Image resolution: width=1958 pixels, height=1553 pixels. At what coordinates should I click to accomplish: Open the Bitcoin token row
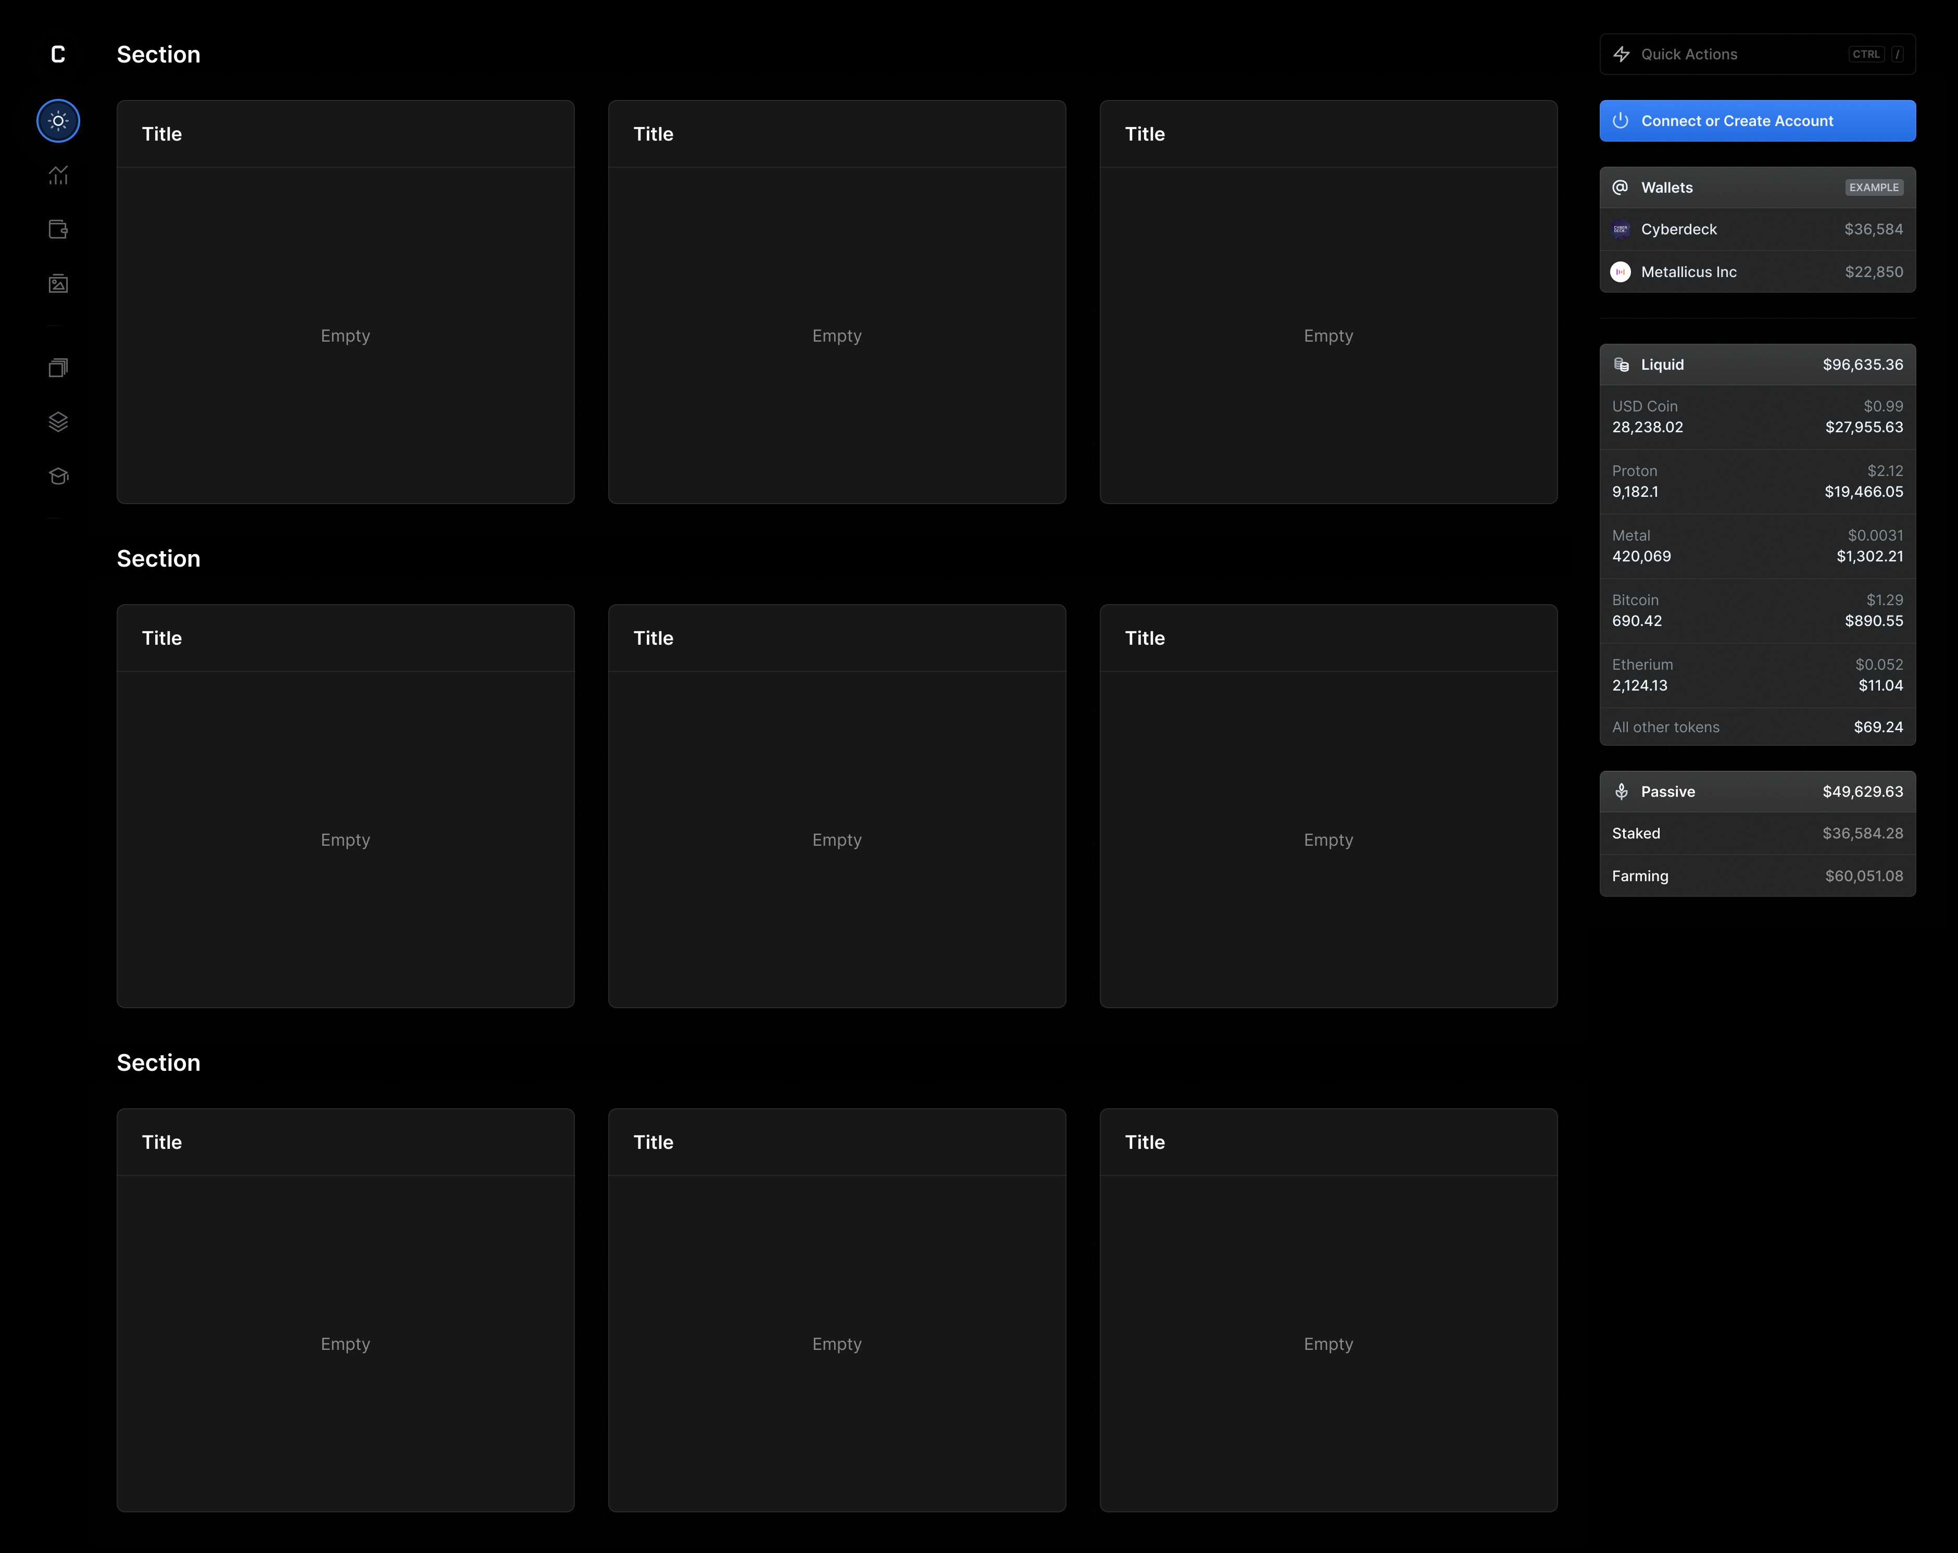[1758, 610]
